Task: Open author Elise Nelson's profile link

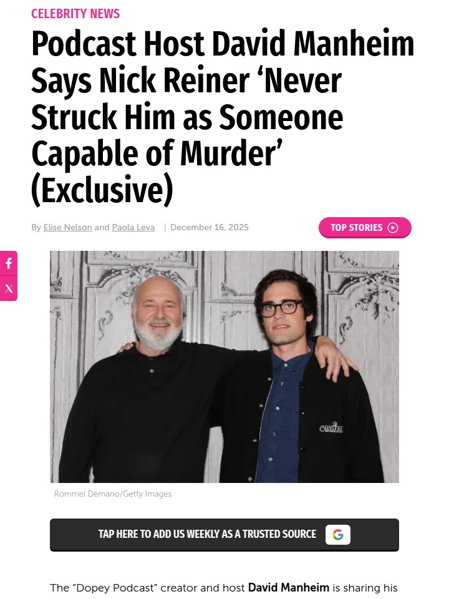Action: [x=67, y=227]
